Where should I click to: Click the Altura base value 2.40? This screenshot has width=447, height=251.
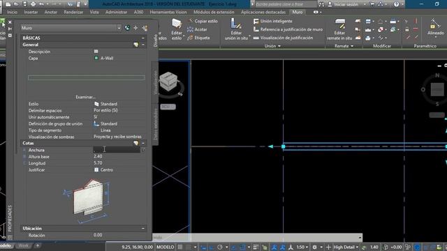click(98, 156)
